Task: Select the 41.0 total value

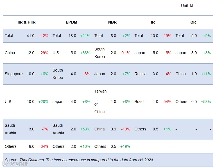Action: click(31, 36)
